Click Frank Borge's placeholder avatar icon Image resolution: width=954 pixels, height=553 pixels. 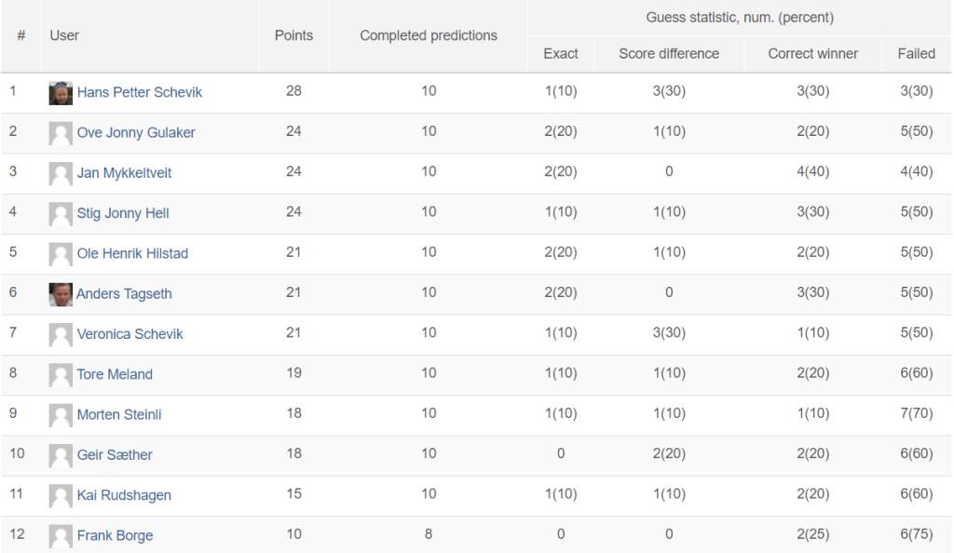(61, 536)
